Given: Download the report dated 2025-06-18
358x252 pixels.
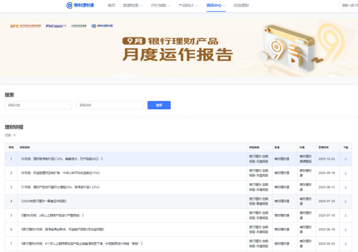Looking at the screenshot, I should tap(346, 229).
